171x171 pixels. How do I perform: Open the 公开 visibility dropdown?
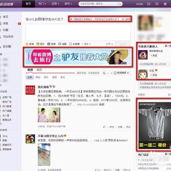point(109,44)
